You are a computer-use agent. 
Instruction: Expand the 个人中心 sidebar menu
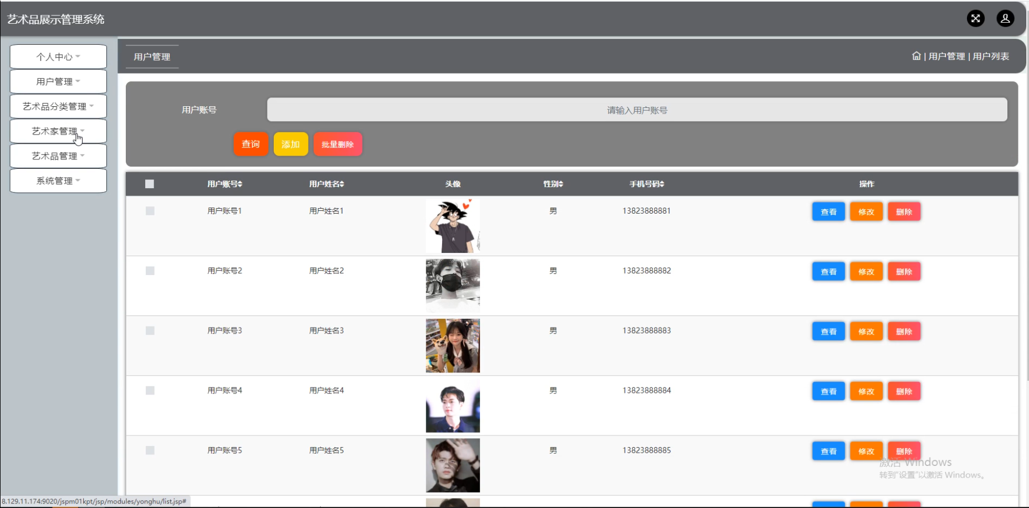coord(58,56)
